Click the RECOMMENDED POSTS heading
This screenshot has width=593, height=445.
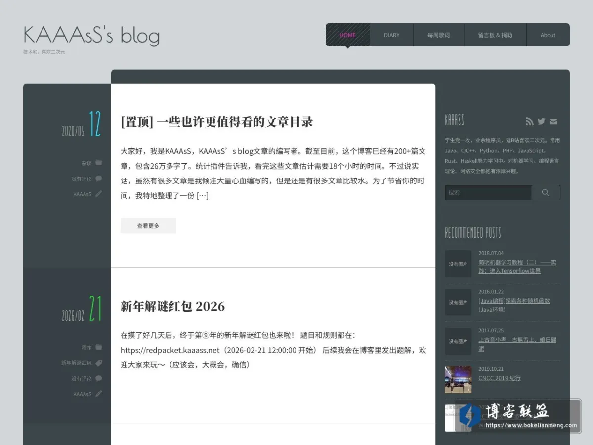473,232
